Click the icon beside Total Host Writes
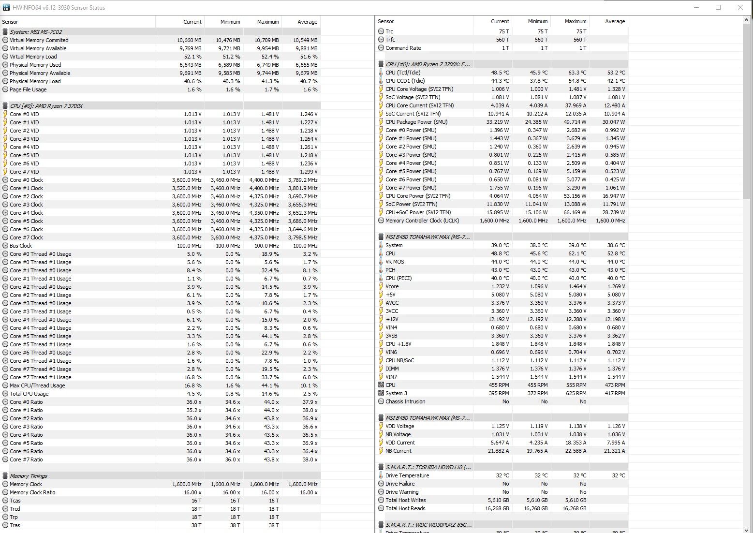This screenshot has width=753, height=533. [381, 500]
